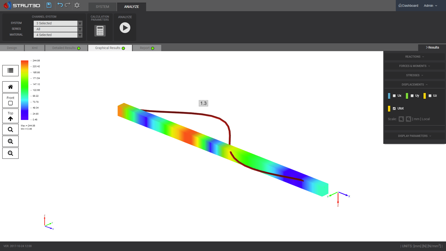Viewport: 446px width, 251px height.
Task: Click the home view icon
Action: coord(10,87)
